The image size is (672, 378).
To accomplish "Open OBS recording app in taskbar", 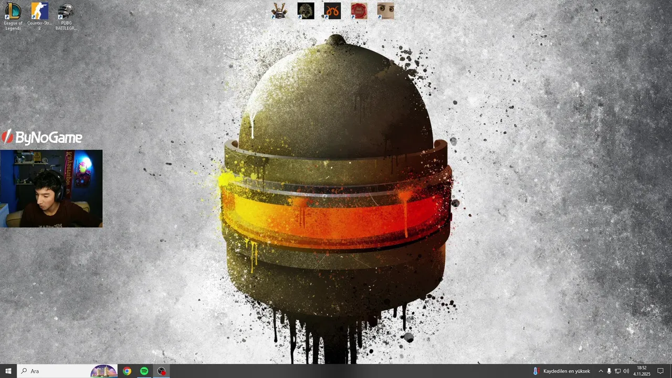I will pos(162,371).
